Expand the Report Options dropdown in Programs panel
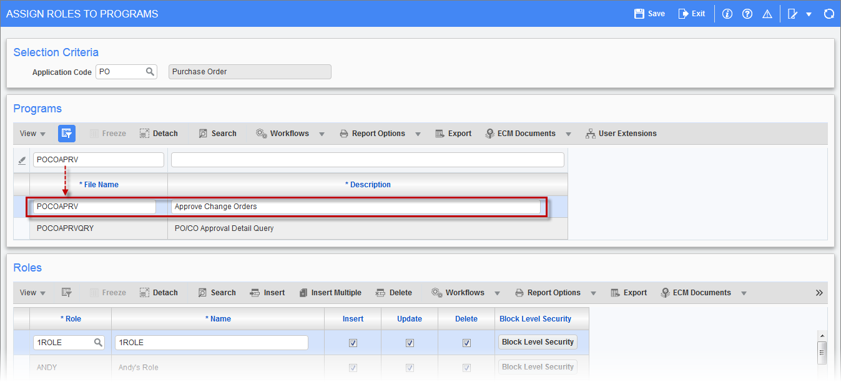The width and height of the screenshot is (841, 382). click(x=418, y=133)
